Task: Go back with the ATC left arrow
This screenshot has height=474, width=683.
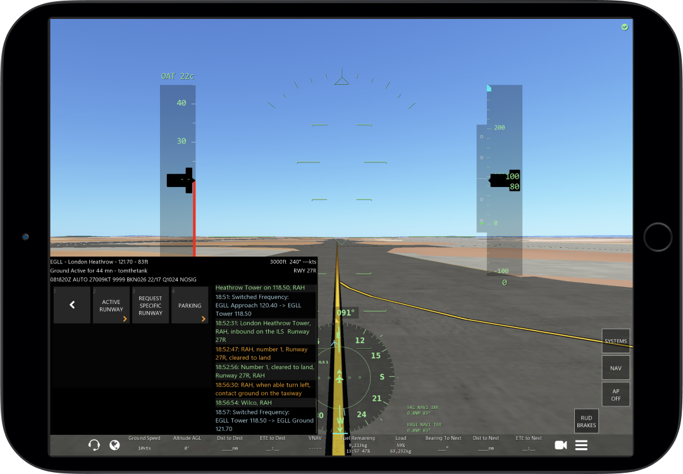Action: point(72,305)
